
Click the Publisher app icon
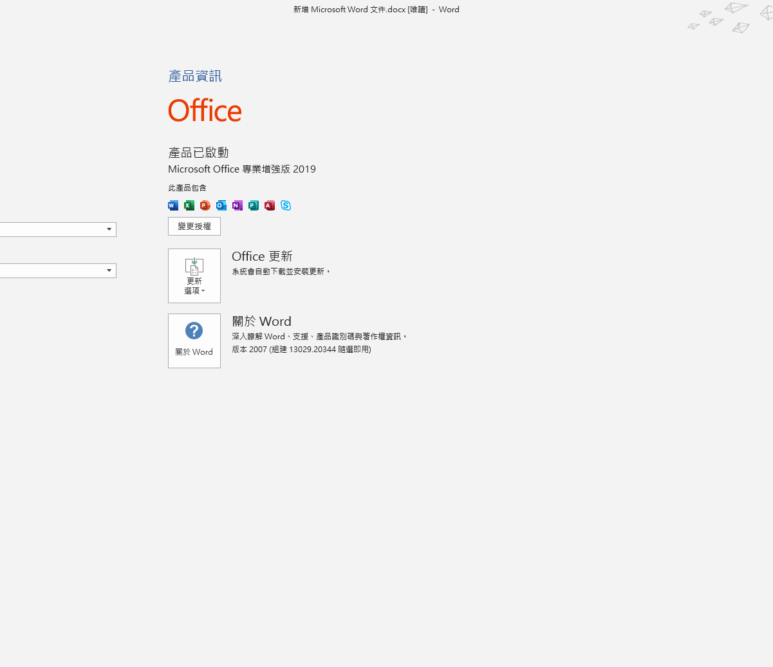(254, 205)
